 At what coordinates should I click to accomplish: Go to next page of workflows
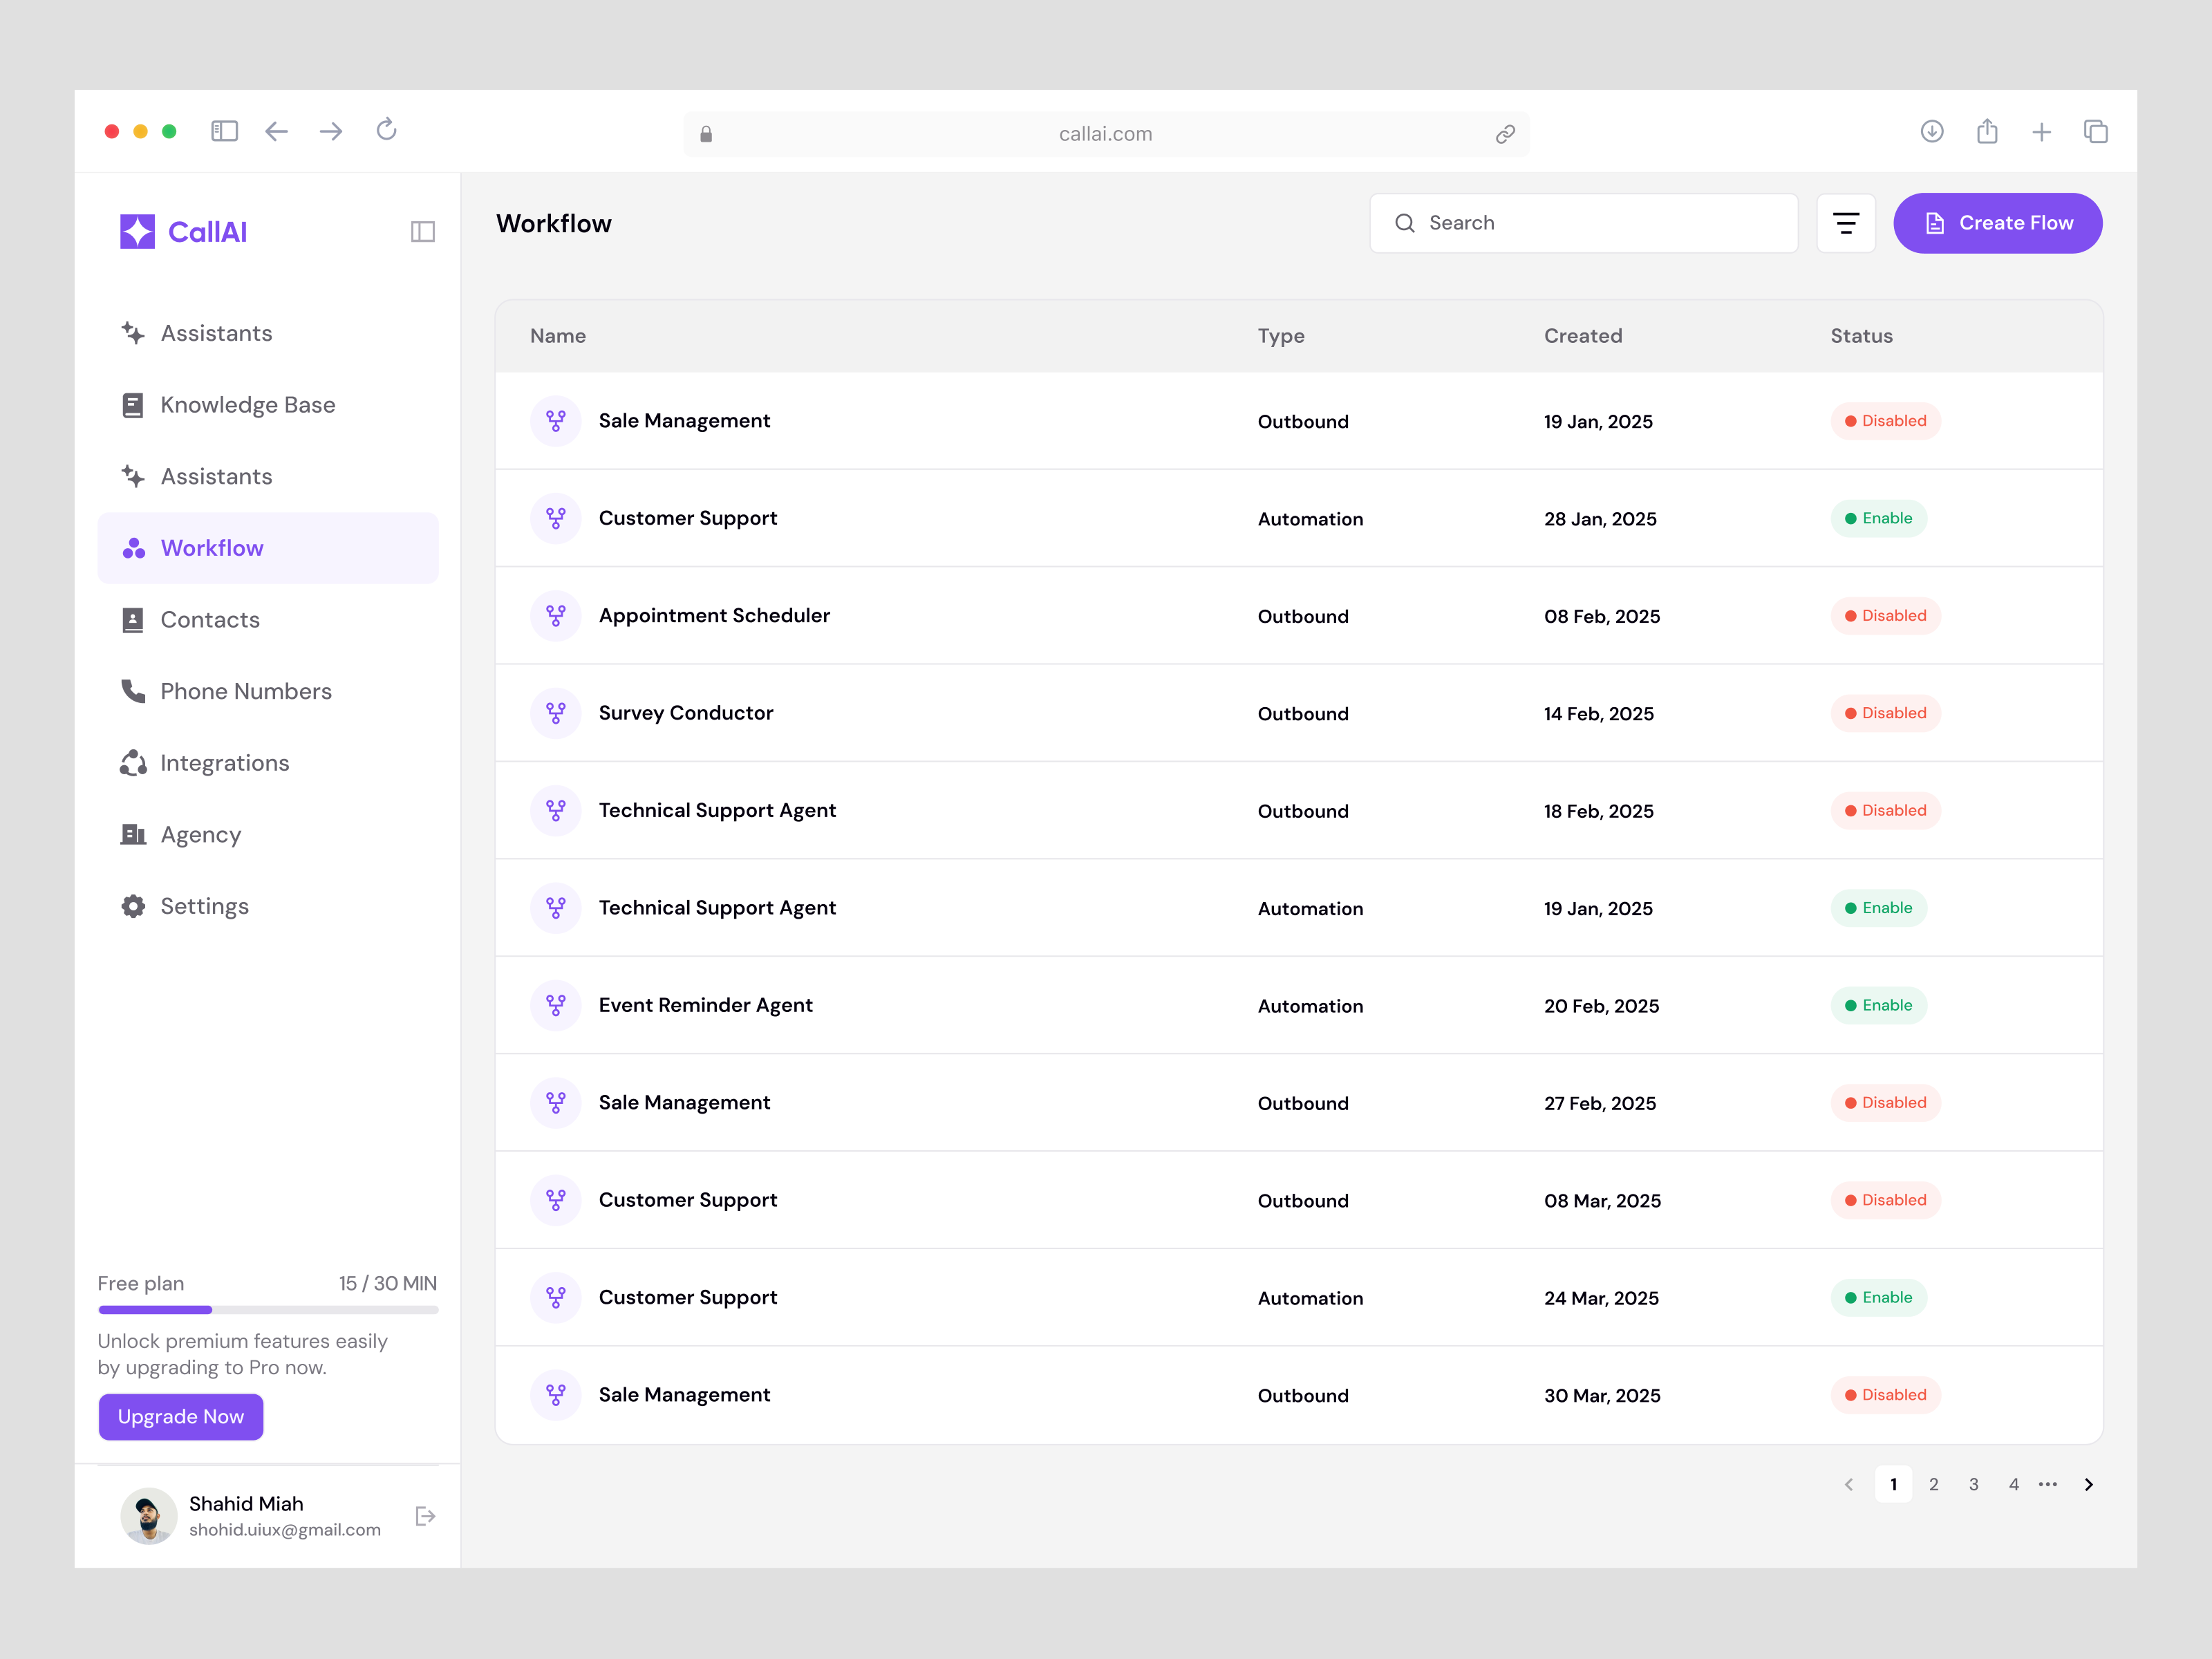pos(2089,1484)
